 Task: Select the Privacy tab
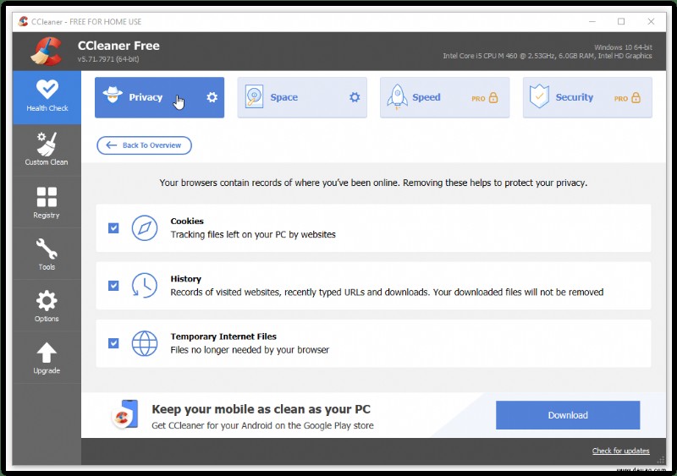click(159, 97)
